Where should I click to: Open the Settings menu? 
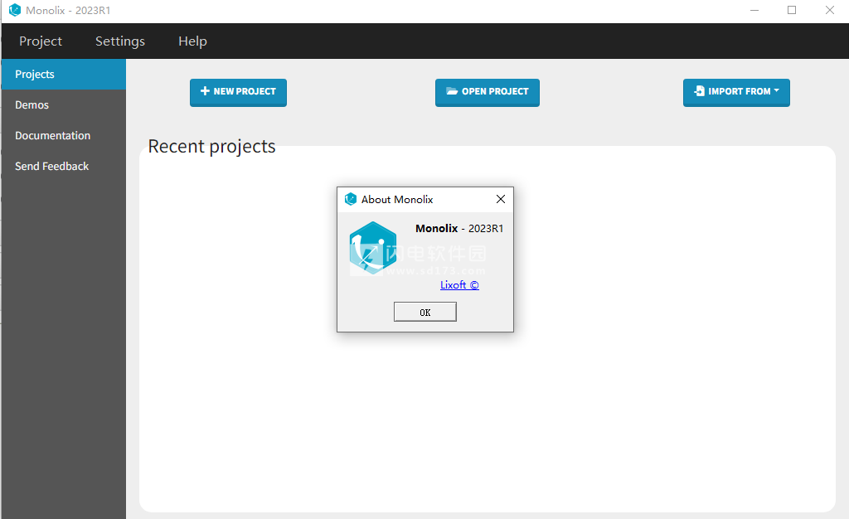pos(120,41)
